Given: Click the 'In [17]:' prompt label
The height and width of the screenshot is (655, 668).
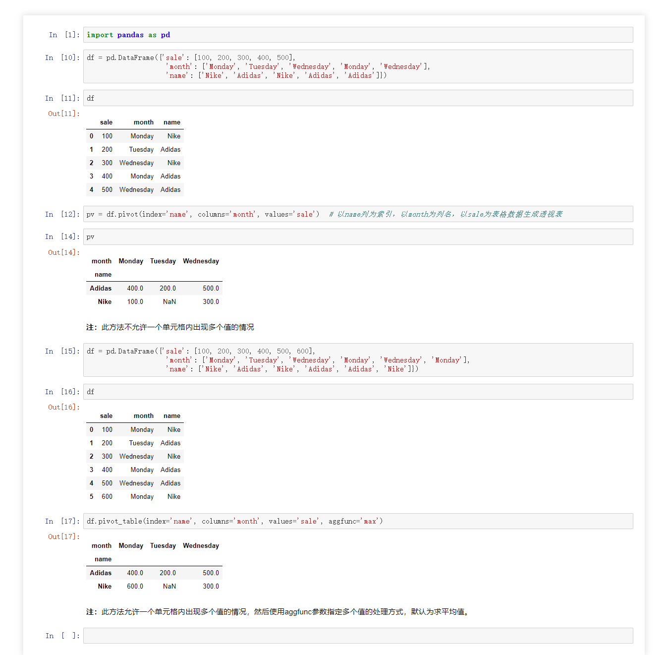Looking at the screenshot, I should pos(62,521).
